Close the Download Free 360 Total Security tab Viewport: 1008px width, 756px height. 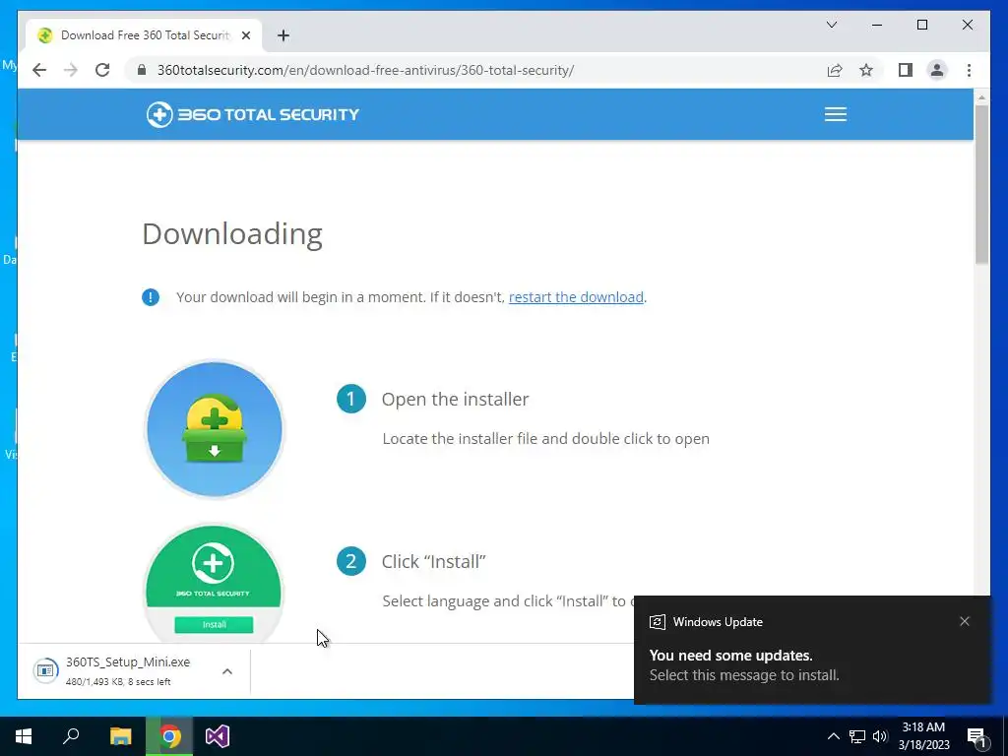[x=245, y=35]
